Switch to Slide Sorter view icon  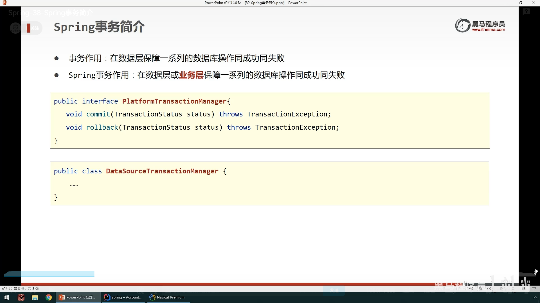pyautogui.click(x=513, y=288)
